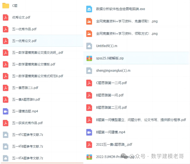Viewport: 190px width, 164px height.
Task: Select file name 全网竞赛资料+学习资料，免费领取！.png
Action: (x=127, y=21)
